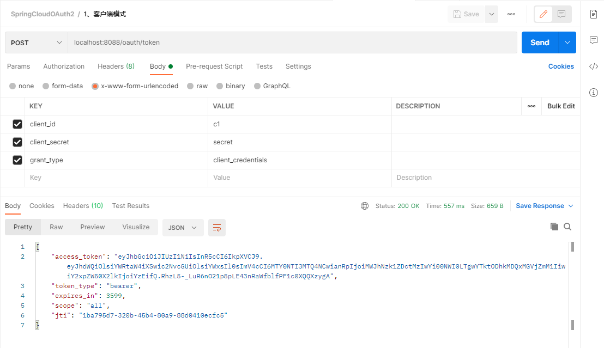Screen dimensions: 604x348
Task: Copy the response with the copy icon
Action: [x=554, y=227]
